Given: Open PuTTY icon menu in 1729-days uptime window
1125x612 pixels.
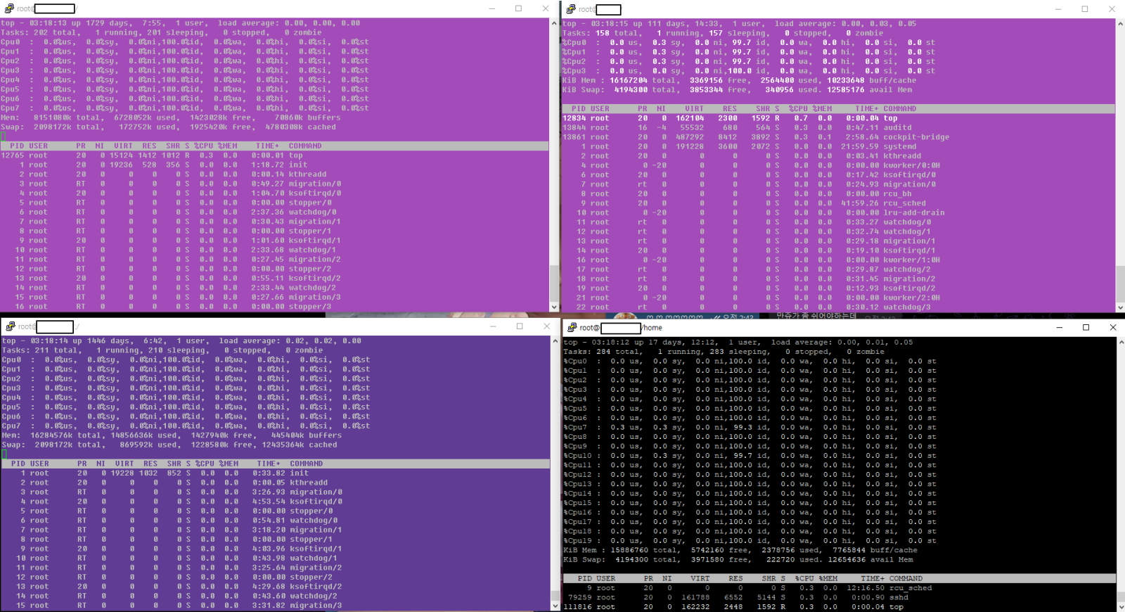Looking at the screenshot, I should point(9,8).
